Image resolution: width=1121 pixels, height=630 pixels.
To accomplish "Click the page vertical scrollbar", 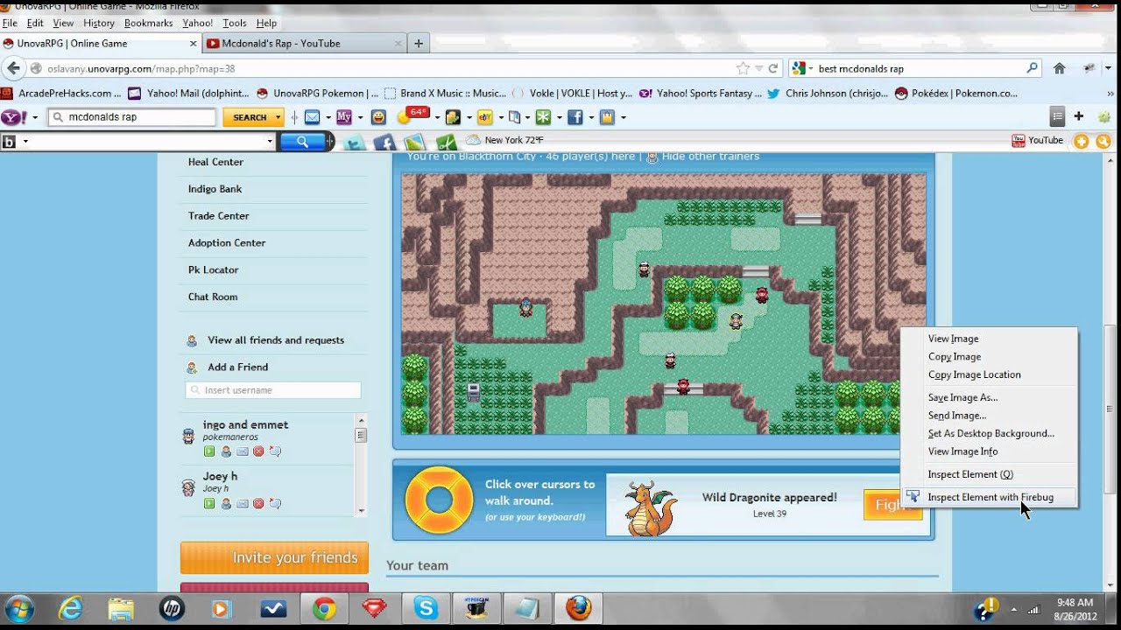I will [x=1112, y=409].
